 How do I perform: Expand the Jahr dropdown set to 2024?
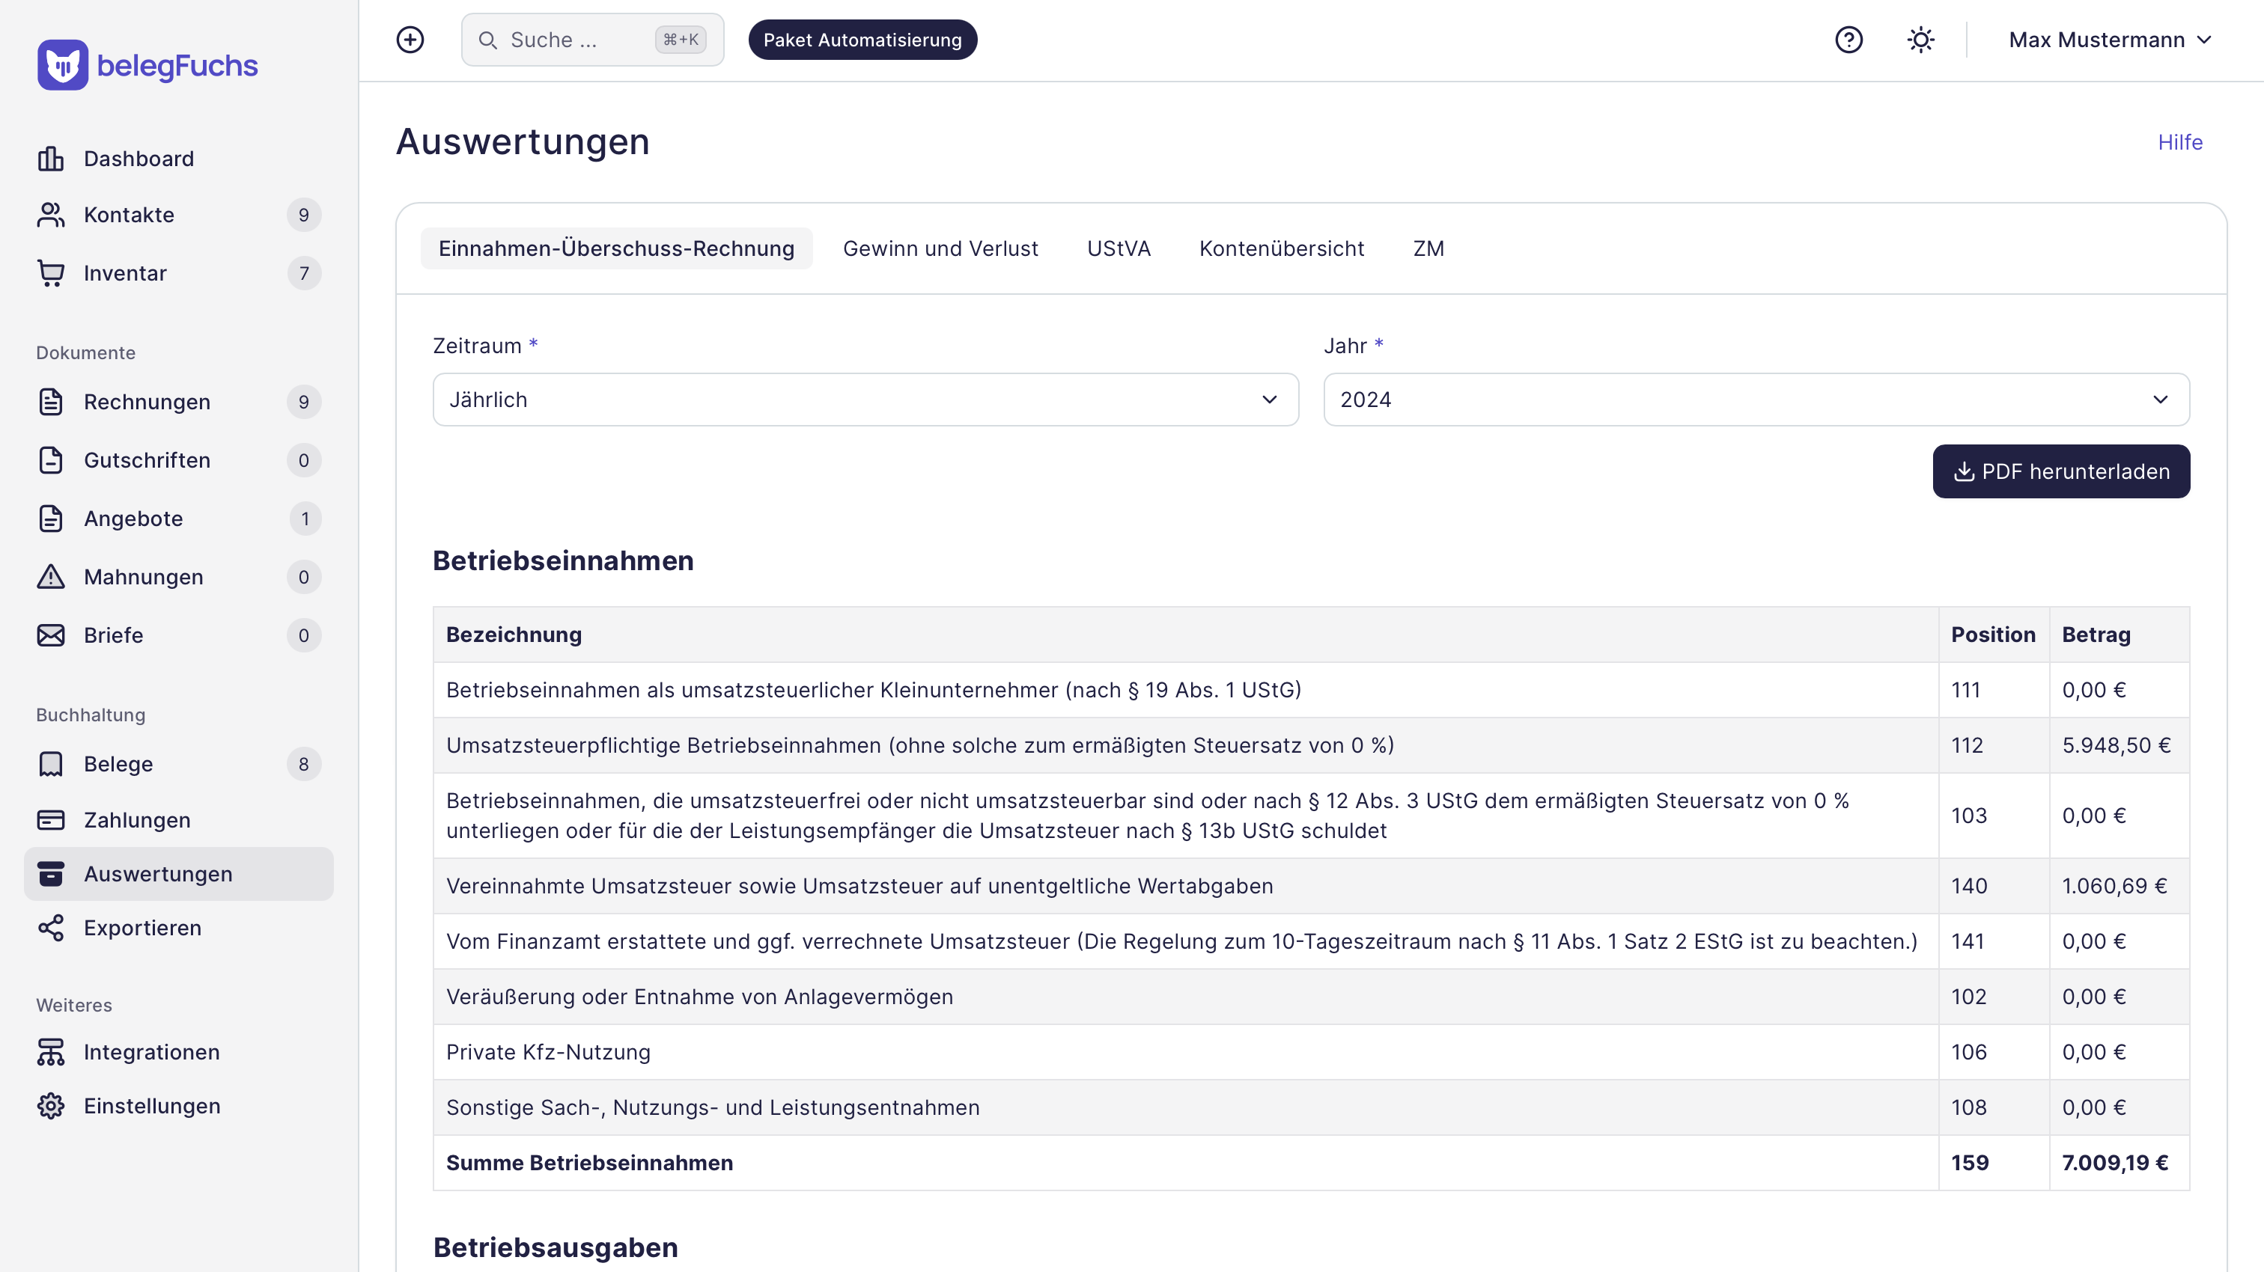tap(1754, 400)
